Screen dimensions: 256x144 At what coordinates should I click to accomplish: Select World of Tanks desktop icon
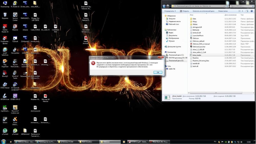click(x=15, y=75)
